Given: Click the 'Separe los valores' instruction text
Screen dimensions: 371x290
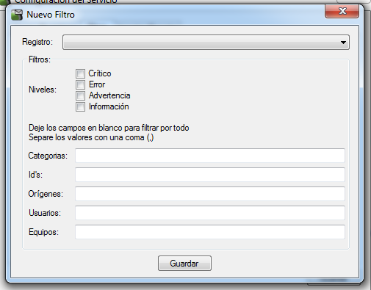Looking at the screenshot, I should 91,137.
